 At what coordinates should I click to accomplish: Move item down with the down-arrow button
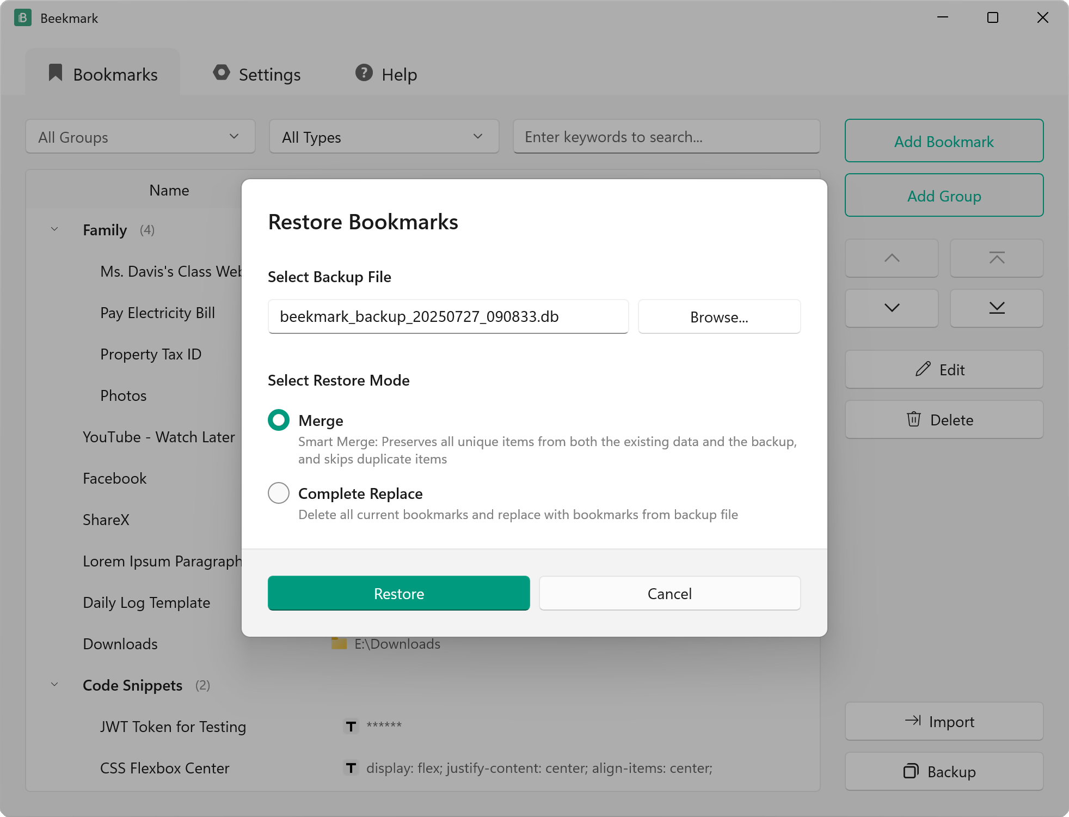892,308
